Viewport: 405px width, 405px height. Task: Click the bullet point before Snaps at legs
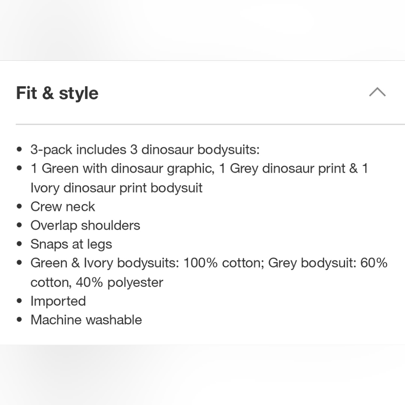[19, 244]
